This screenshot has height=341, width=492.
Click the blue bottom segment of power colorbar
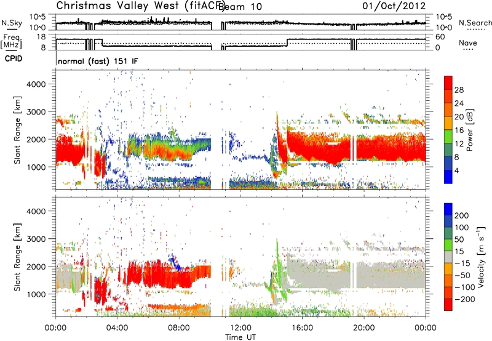click(x=448, y=177)
